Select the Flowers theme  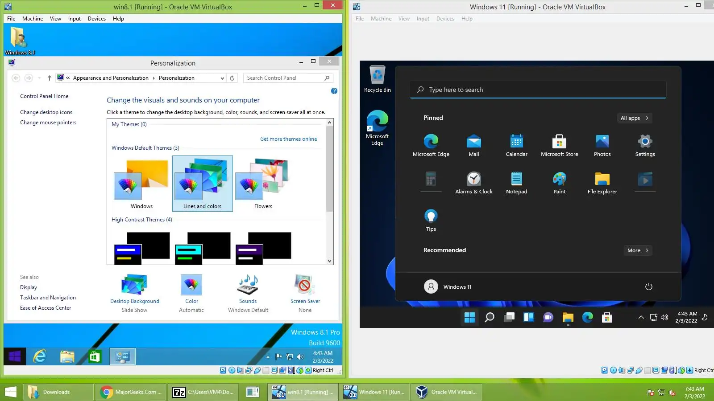[x=263, y=184]
